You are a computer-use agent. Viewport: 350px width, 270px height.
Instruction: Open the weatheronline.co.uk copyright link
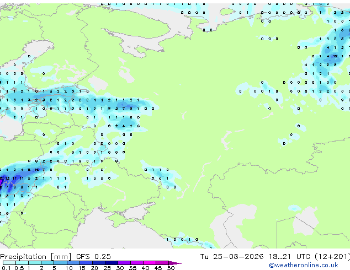pyautogui.click(x=304, y=265)
